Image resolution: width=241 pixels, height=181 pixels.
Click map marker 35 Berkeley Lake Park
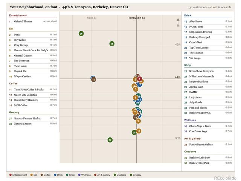[112, 44]
